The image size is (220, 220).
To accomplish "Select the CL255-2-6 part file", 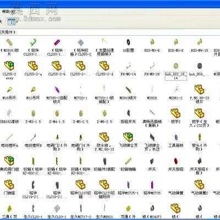I will point(57,66).
